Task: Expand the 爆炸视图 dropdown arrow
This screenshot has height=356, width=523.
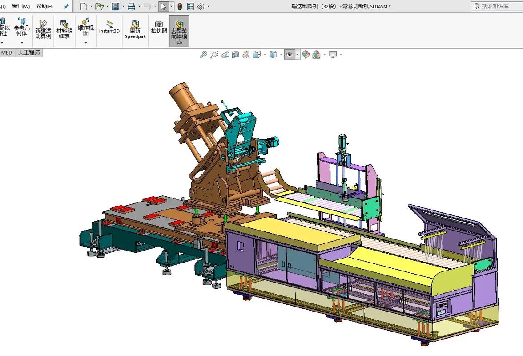Action: [86, 43]
